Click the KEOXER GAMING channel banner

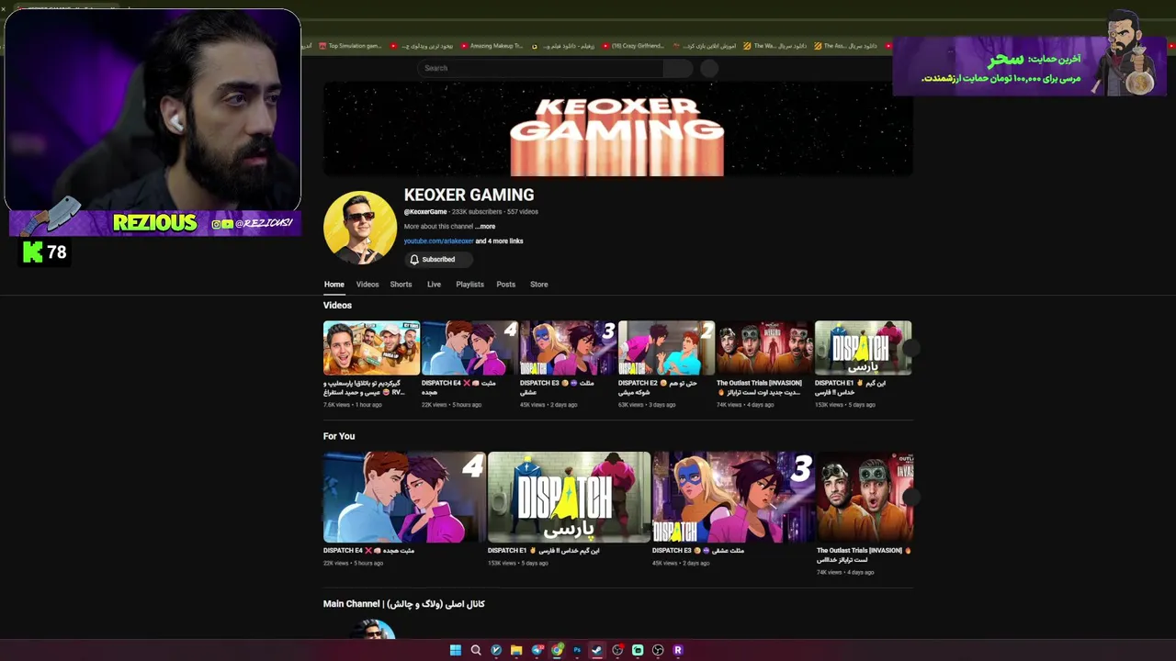click(x=617, y=129)
